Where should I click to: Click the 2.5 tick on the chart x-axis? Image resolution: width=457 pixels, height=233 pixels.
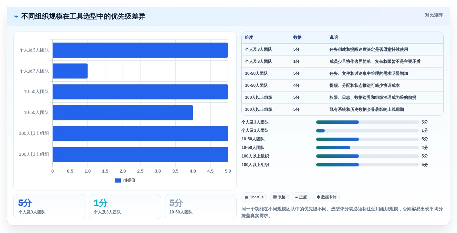140,171
